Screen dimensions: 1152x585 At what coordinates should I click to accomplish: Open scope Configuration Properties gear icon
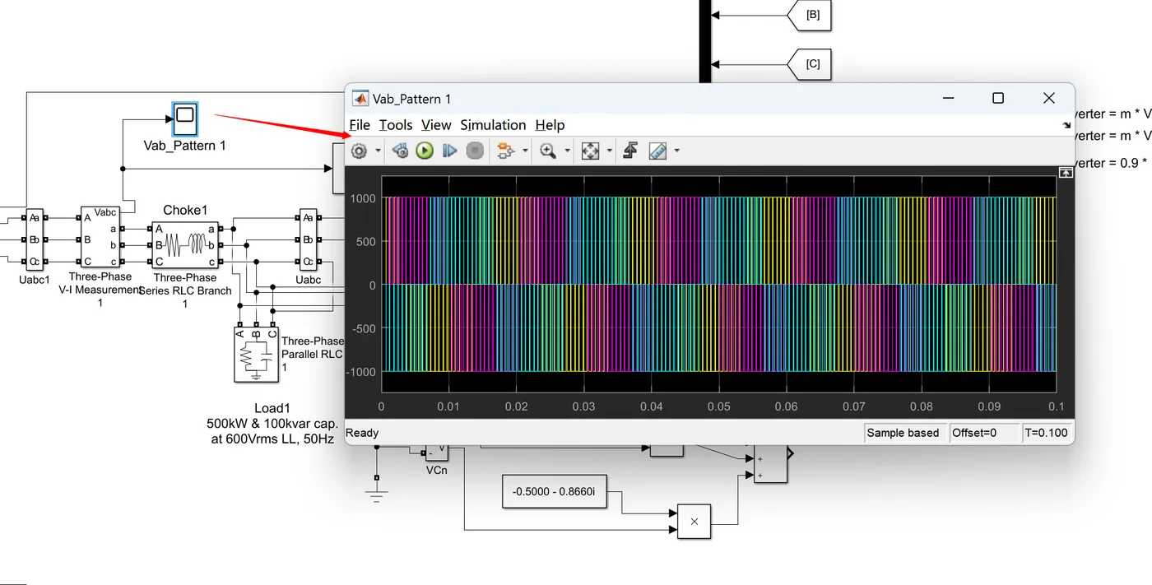pos(359,151)
